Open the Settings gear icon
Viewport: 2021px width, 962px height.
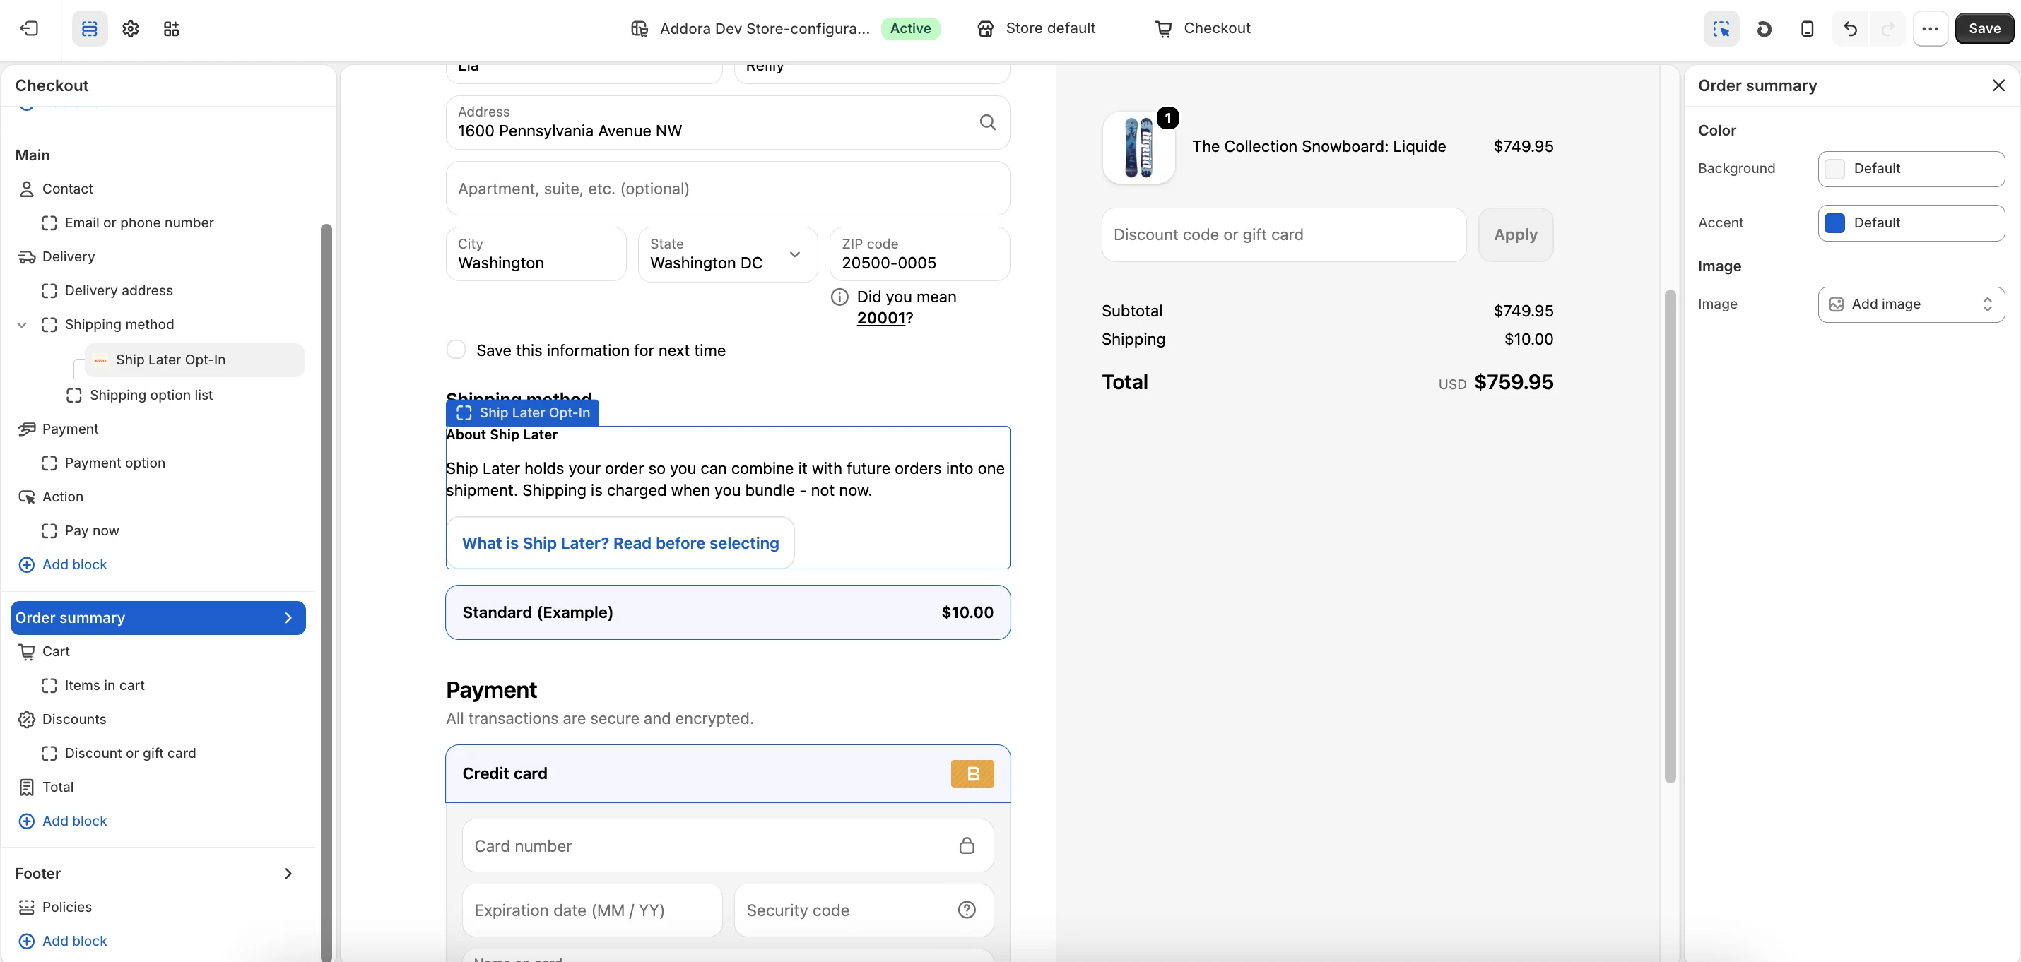tap(130, 29)
